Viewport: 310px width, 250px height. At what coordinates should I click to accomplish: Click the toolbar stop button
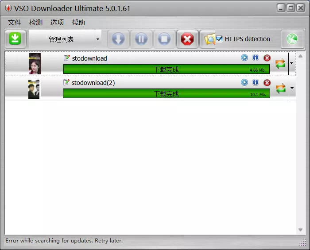[164, 39]
